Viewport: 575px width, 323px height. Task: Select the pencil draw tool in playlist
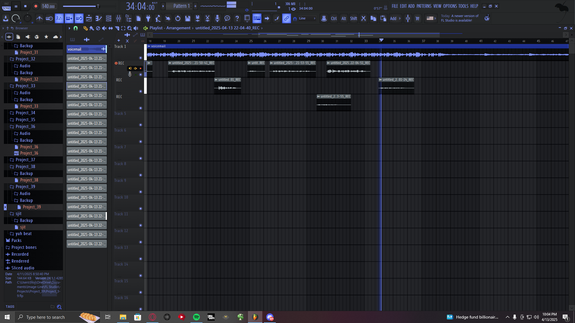85,28
